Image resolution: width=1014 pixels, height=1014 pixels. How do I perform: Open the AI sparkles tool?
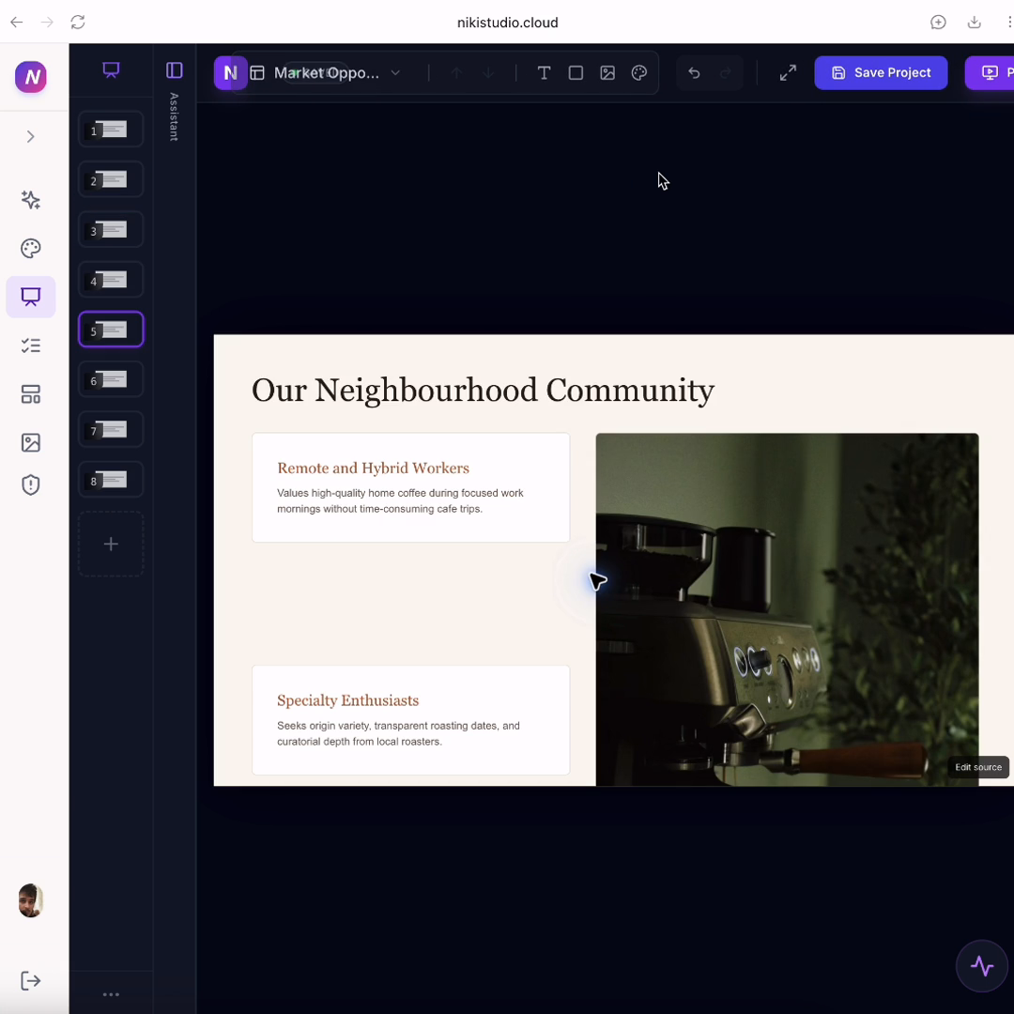30,200
